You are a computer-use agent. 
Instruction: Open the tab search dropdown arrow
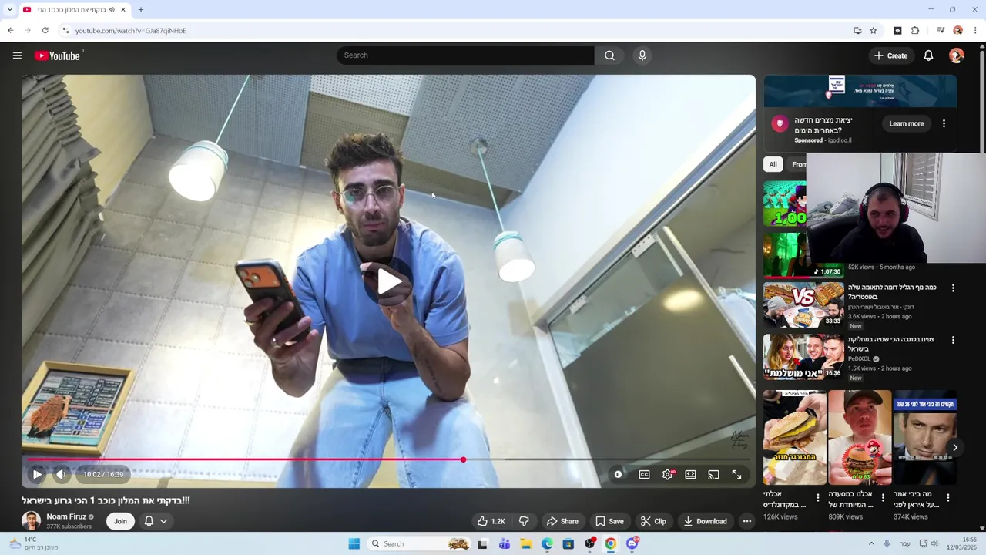(x=9, y=10)
